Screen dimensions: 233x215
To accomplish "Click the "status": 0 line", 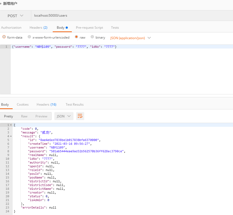I will [x=38, y=196].
